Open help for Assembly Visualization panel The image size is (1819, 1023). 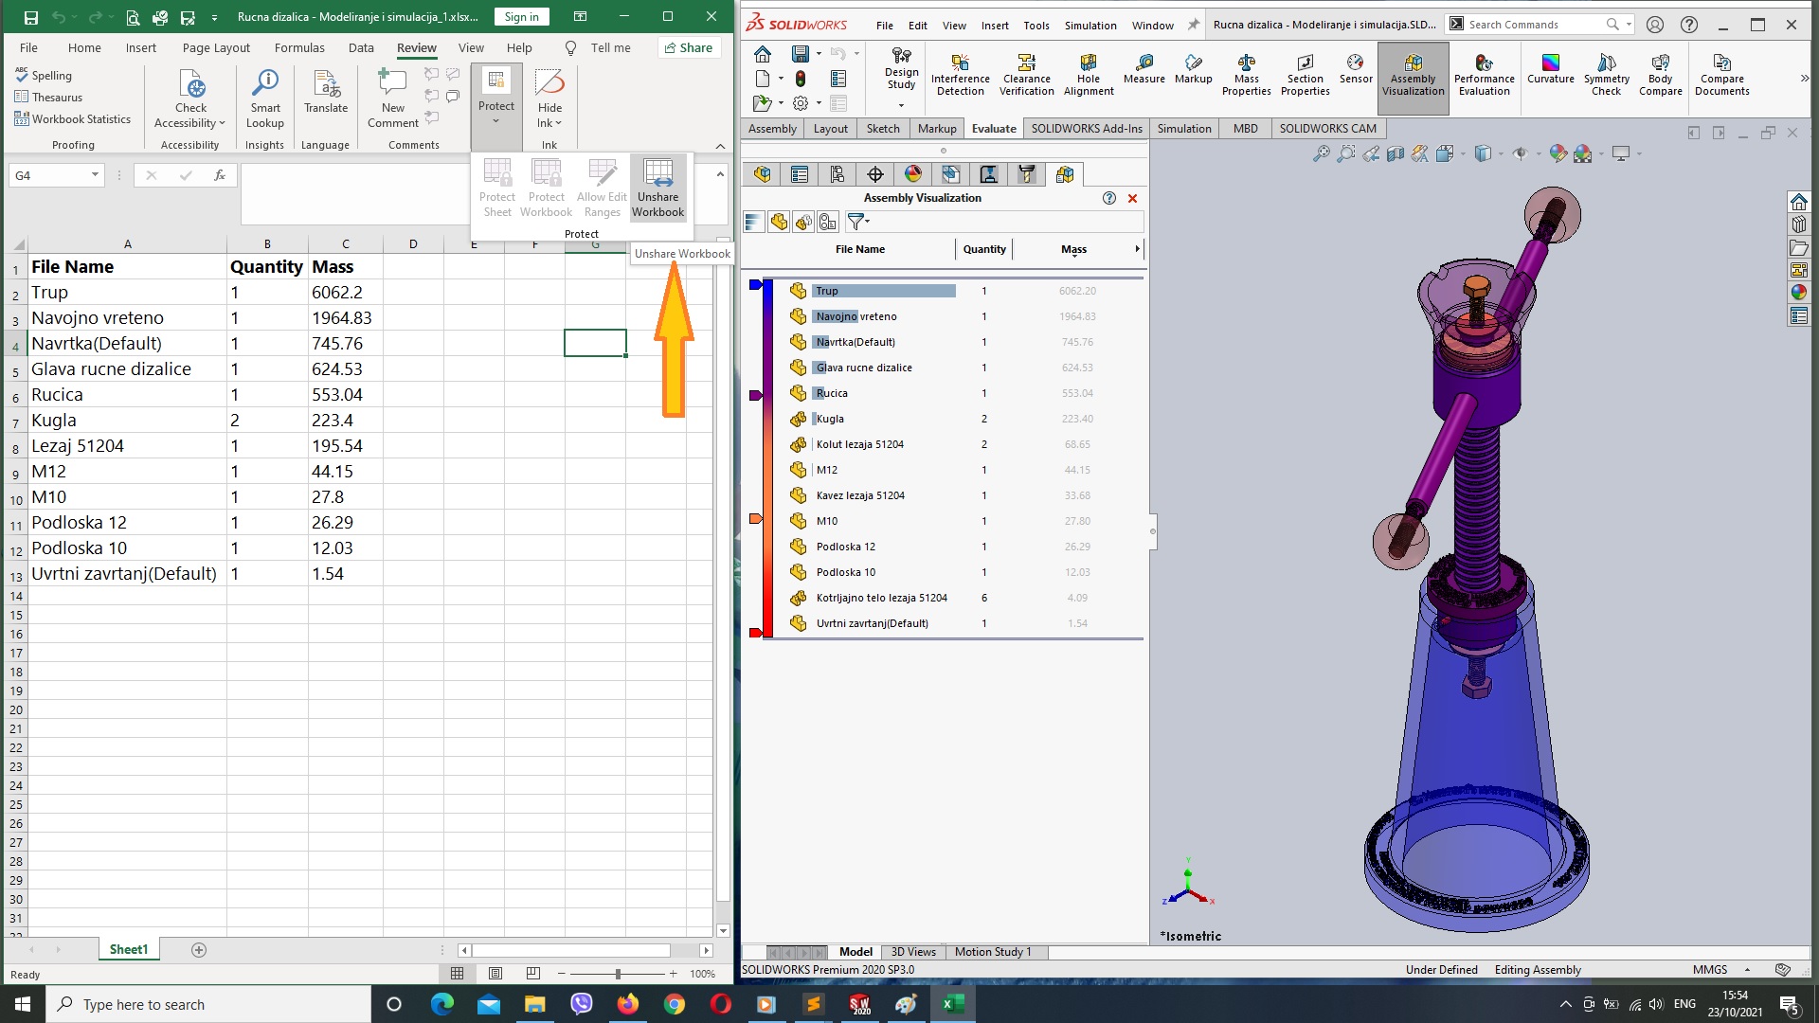[1109, 198]
